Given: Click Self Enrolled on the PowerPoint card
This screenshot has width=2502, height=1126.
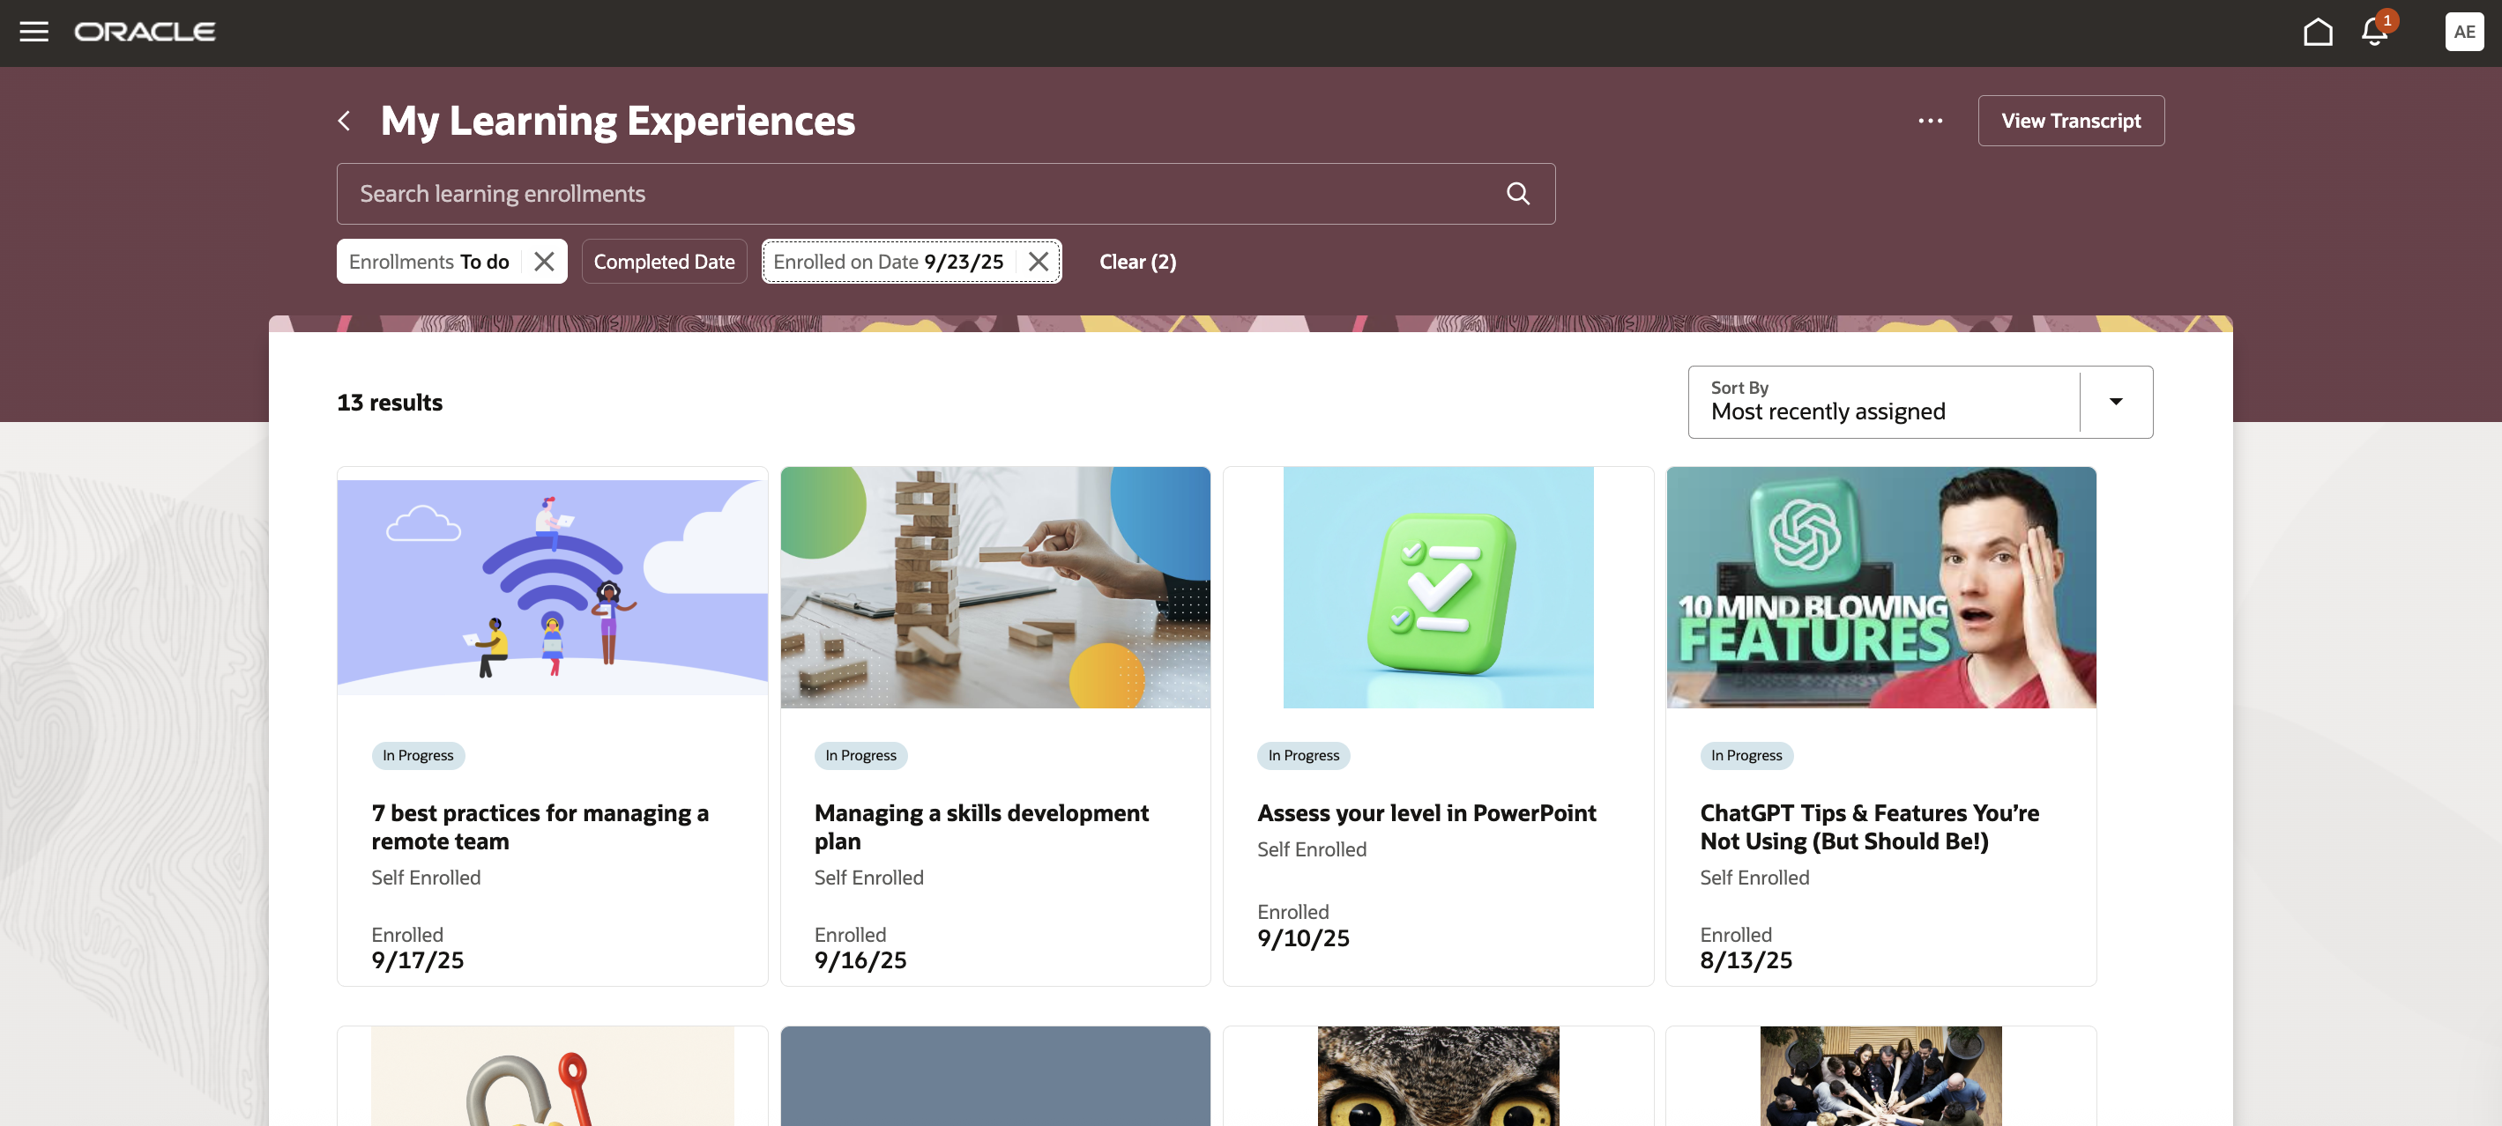Looking at the screenshot, I should (1311, 849).
